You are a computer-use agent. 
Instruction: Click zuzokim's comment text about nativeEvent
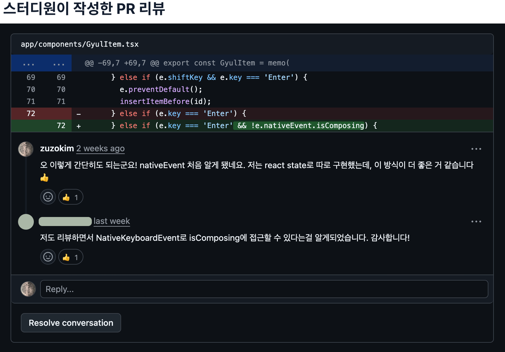click(257, 171)
